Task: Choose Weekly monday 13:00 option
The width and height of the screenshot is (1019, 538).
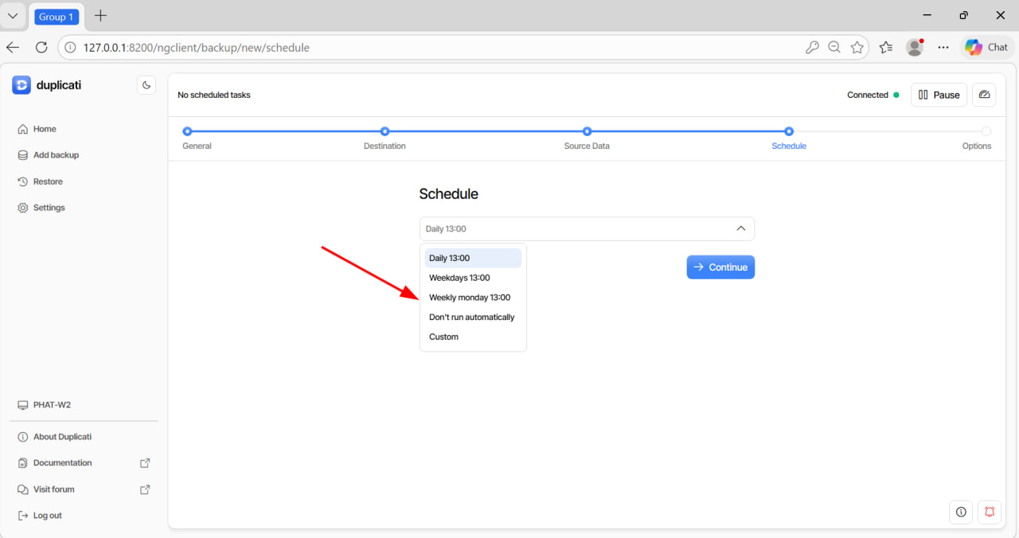Action: coord(470,298)
